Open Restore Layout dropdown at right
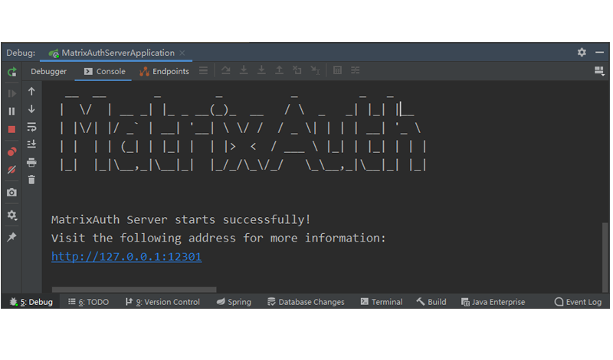The height and width of the screenshot is (360, 613). tap(599, 71)
